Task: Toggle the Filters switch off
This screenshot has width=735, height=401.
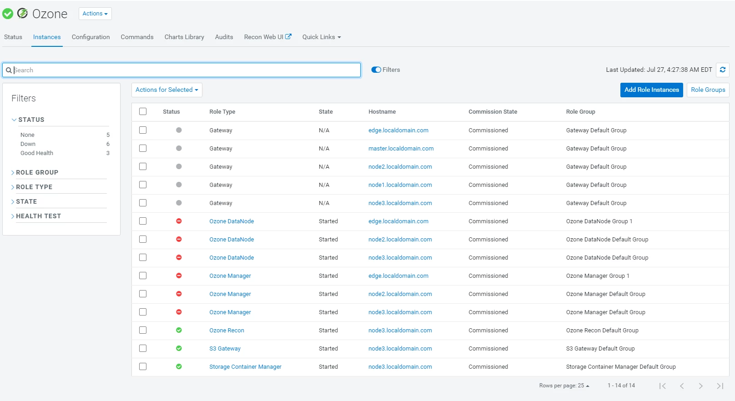Action: (x=376, y=70)
